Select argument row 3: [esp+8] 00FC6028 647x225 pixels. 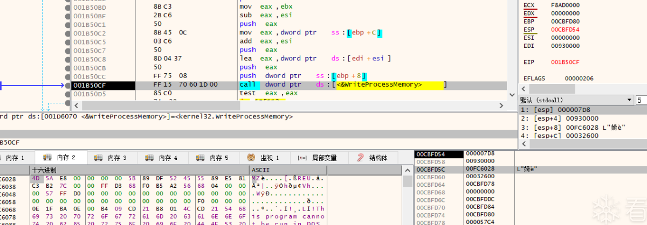pyautogui.click(x=583, y=128)
